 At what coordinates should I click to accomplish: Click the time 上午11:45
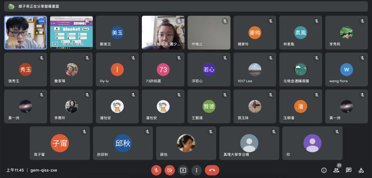(15, 170)
